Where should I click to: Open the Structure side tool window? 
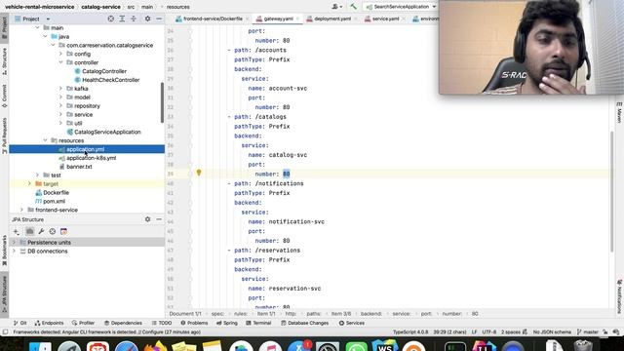pyautogui.click(x=4, y=61)
